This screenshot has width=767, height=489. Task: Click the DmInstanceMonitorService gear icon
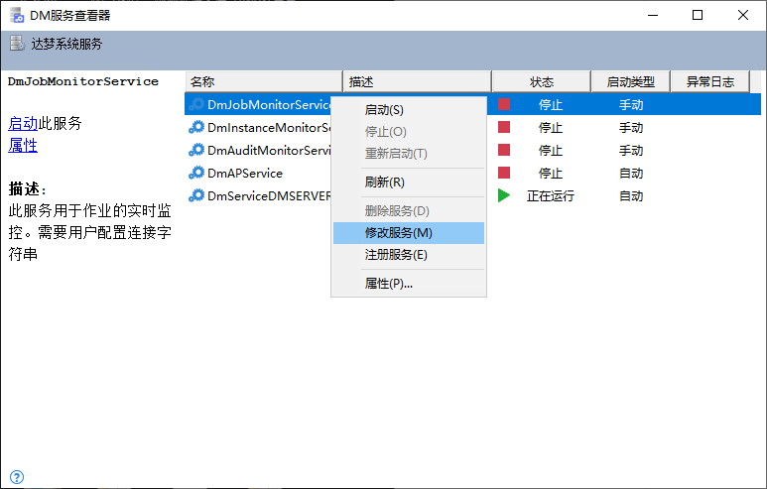tap(196, 127)
